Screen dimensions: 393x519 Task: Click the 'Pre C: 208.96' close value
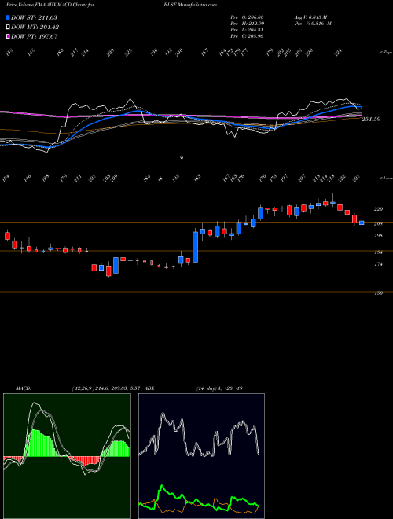(x=247, y=36)
